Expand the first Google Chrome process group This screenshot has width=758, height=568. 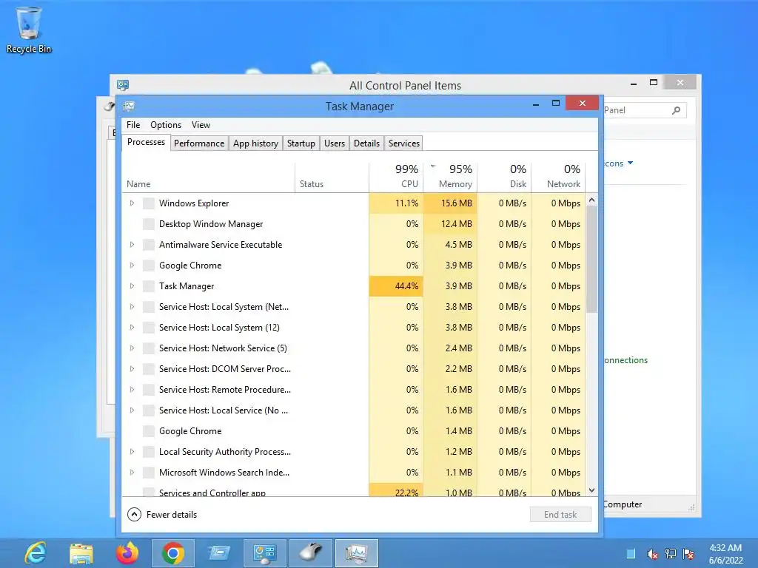point(132,266)
